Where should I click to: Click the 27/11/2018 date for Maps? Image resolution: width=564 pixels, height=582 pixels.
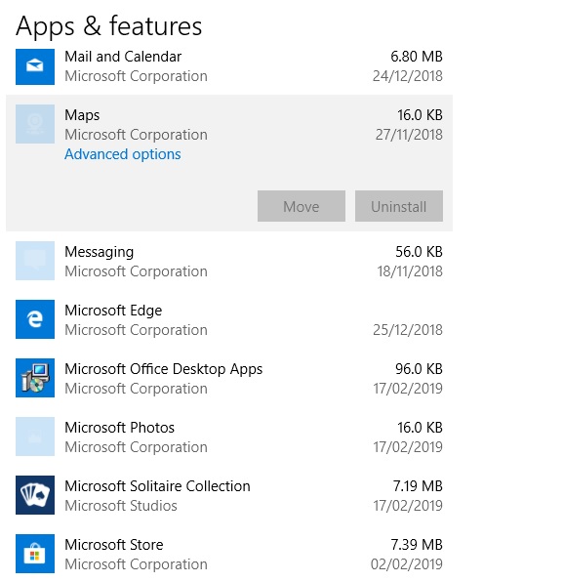[x=409, y=135]
